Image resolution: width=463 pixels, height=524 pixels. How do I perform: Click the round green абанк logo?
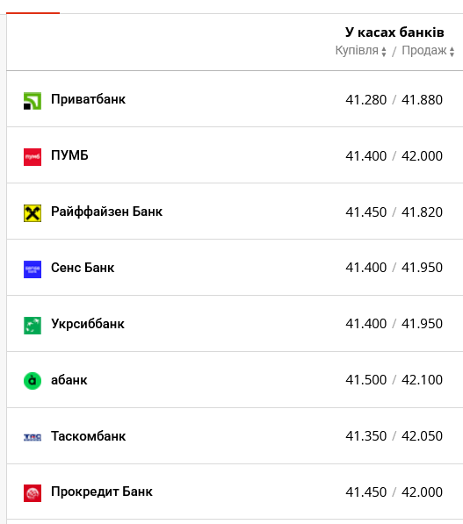pos(33,381)
